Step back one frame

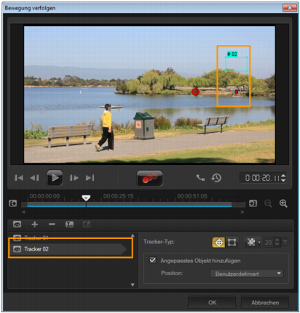click(34, 178)
